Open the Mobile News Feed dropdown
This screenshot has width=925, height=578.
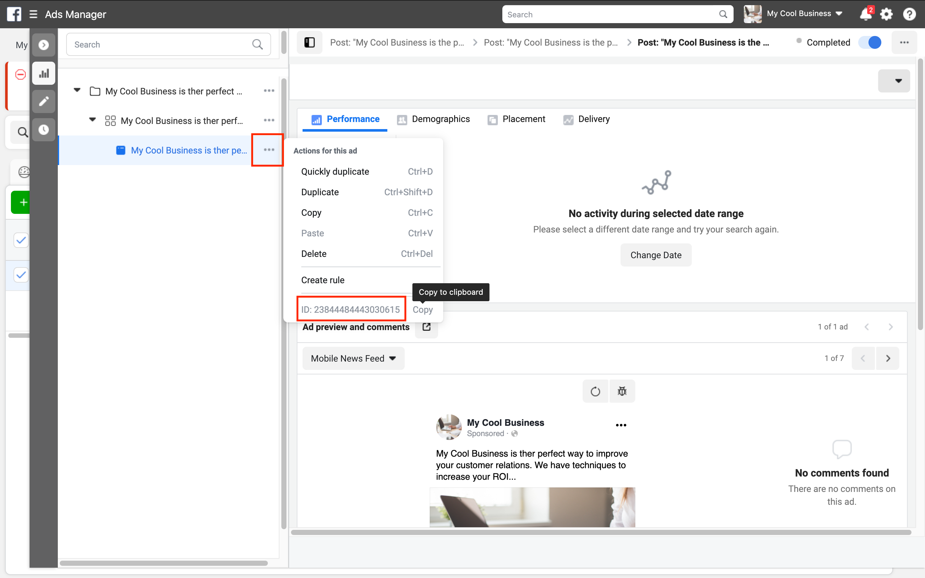[x=354, y=359]
